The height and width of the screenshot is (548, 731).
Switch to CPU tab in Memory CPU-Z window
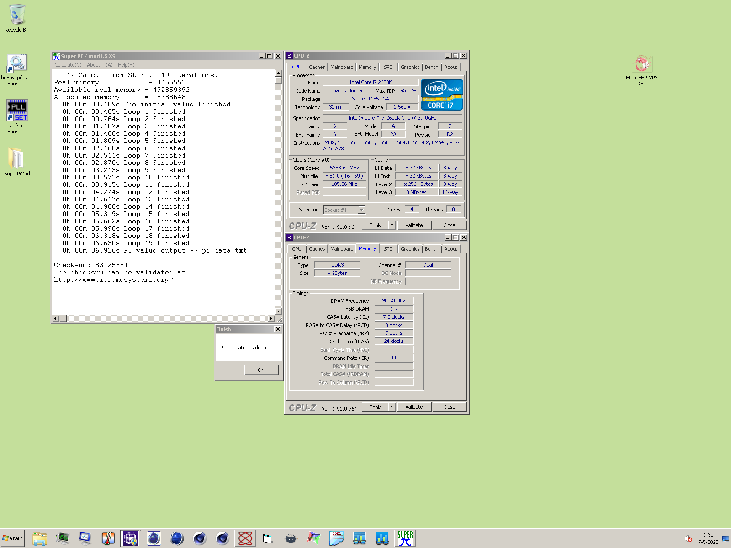coord(297,249)
